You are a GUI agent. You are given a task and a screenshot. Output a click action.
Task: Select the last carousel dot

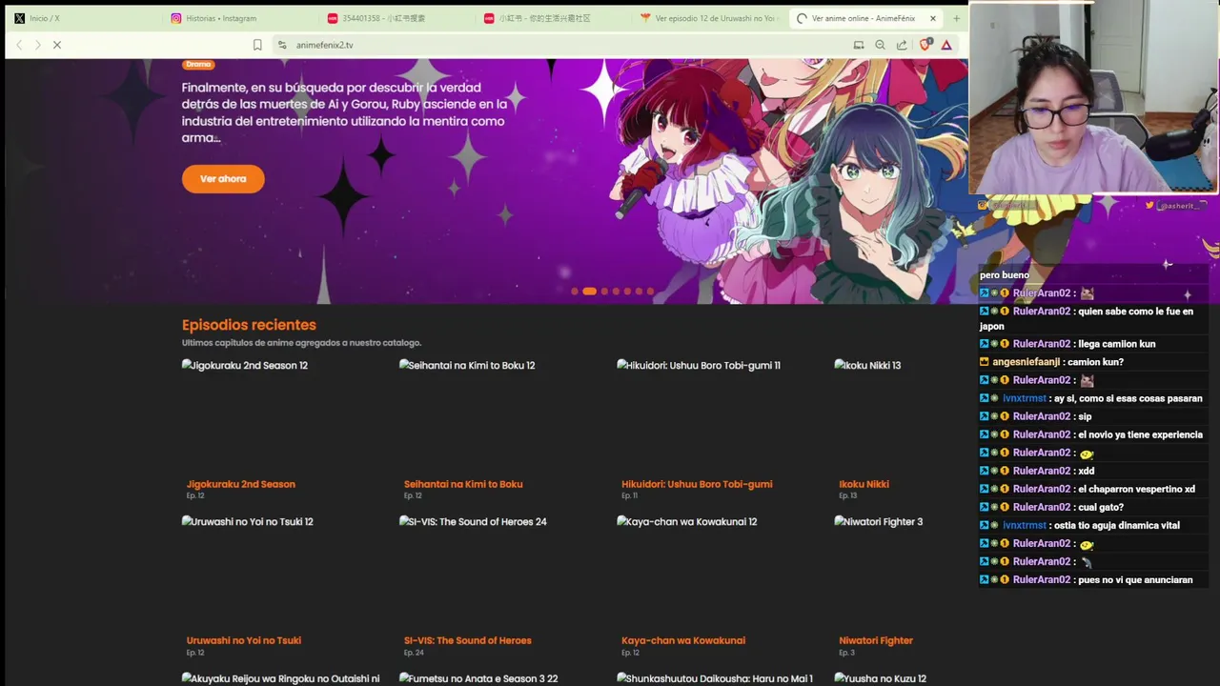(x=650, y=292)
